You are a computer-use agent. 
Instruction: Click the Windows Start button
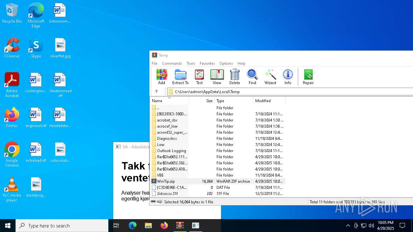(8, 226)
